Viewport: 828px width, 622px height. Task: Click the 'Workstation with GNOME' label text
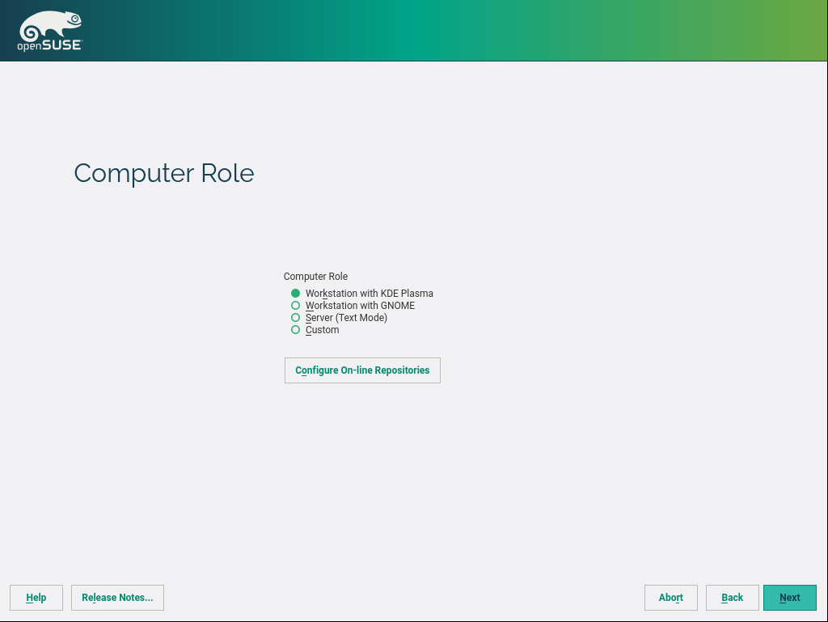[x=360, y=306]
